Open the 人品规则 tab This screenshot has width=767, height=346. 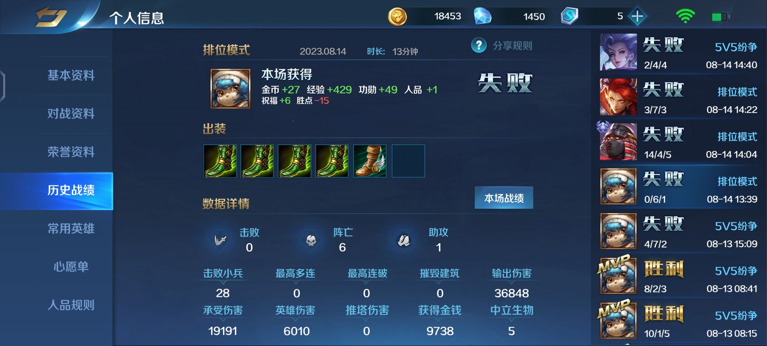(x=71, y=305)
